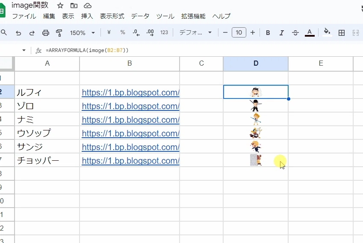Format as yen currency
Screen dimensions: 363x243
(x=109, y=32)
